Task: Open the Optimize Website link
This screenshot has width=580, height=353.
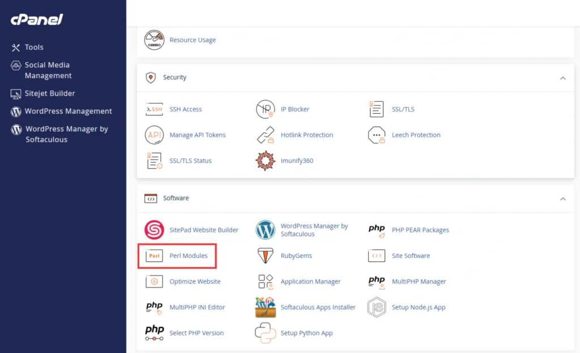Action: [195, 281]
